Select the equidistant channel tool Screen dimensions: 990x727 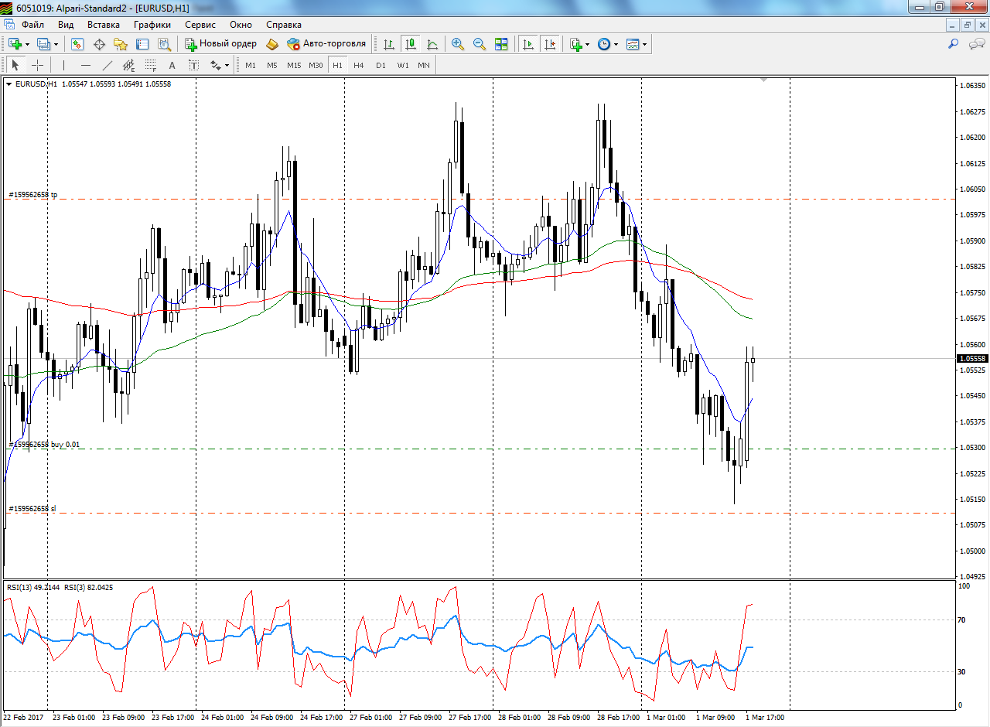pos(128,65)
